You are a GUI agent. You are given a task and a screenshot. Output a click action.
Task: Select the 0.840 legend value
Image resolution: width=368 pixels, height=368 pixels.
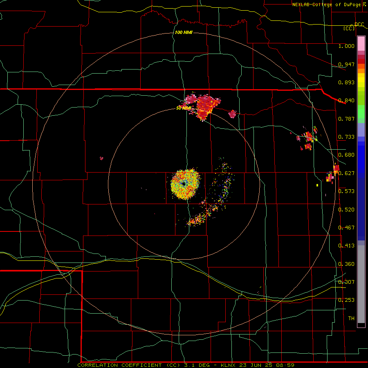(346, 101)
